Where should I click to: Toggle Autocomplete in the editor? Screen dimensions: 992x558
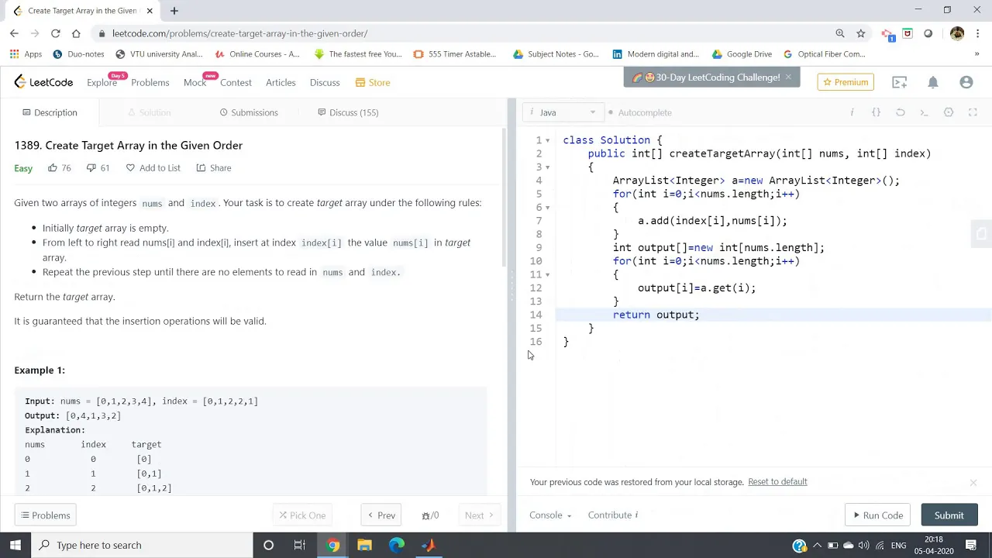click(x=640, y=112)
